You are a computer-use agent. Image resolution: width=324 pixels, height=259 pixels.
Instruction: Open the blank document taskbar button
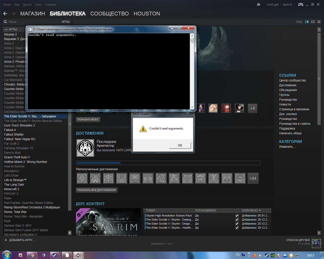[67, 255]
